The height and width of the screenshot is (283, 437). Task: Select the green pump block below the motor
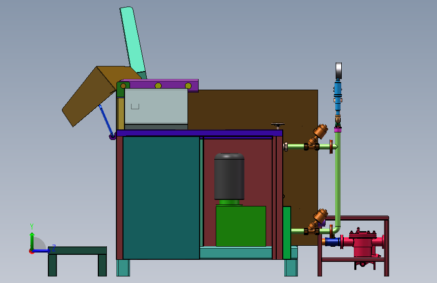pyautogui.click(x=241, y=226)
